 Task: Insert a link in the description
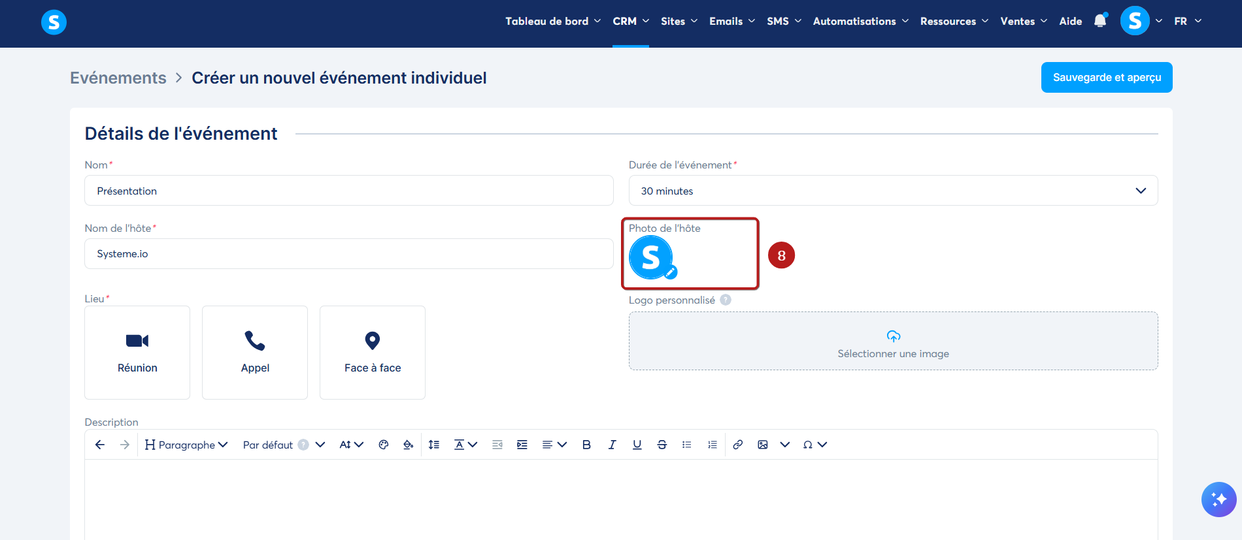click(x=738, y=445)
